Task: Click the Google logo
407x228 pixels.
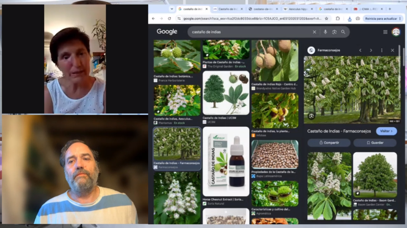Action: pyautogui.click(x=167, y=32)
